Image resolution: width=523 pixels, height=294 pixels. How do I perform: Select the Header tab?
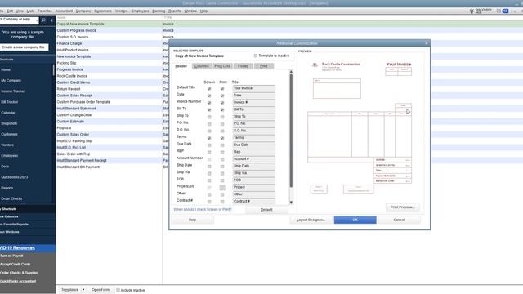pyautogui.click(x=181, y=66)
